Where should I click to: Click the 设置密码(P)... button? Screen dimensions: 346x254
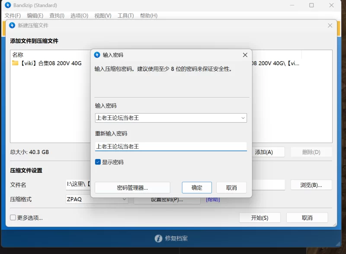[167, 200]
